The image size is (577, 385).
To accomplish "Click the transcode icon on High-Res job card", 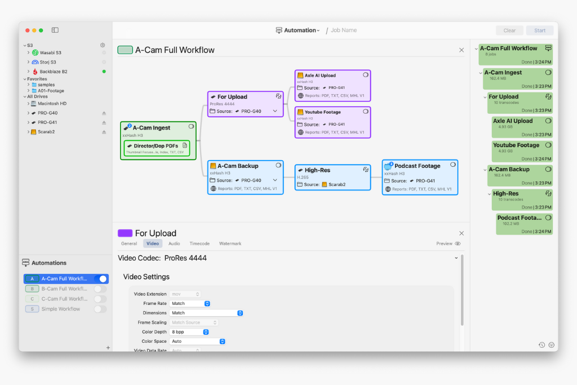I will pyautogui.click(x=548, y=193).
